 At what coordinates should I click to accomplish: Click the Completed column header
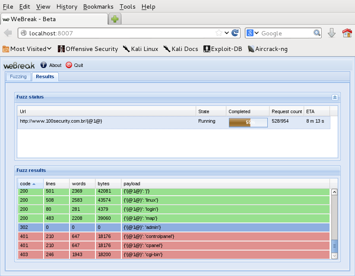(x=248, y=111)
